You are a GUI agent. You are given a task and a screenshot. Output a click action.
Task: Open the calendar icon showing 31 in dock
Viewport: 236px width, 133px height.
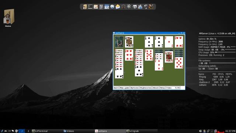coord(107,7)
